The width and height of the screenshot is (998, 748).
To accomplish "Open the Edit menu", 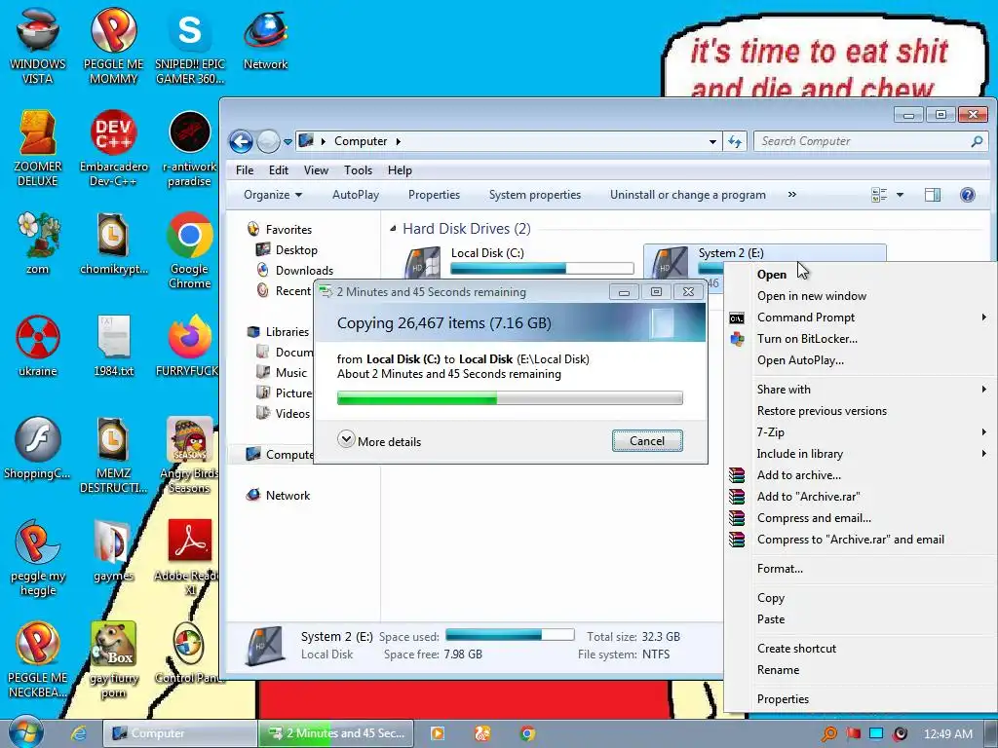I will 278,169.
